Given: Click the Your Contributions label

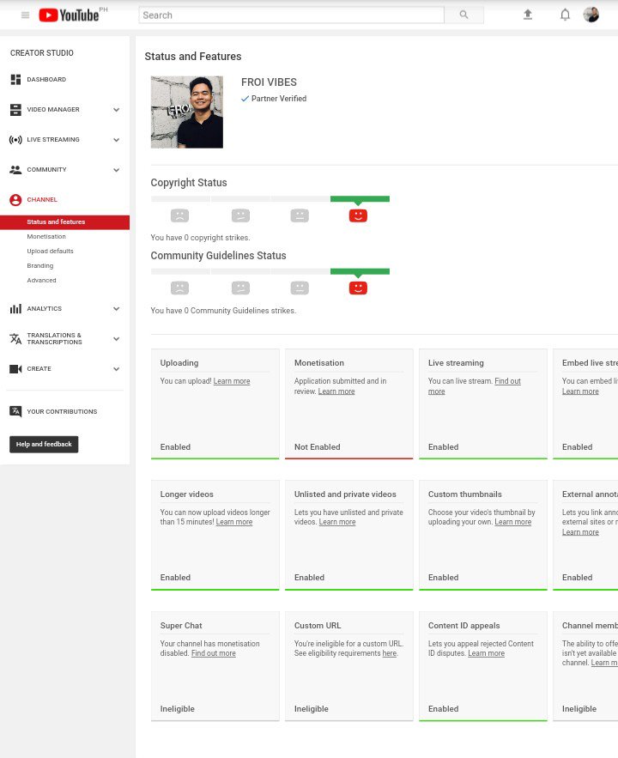Looking at the screenshot, I should [62, 411].
